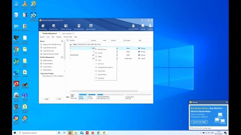The width and height of the screenshot is (241, 135).
Task: Choose Change Partition Type ID
Action: pyautogui.click(x=105, y=67)
